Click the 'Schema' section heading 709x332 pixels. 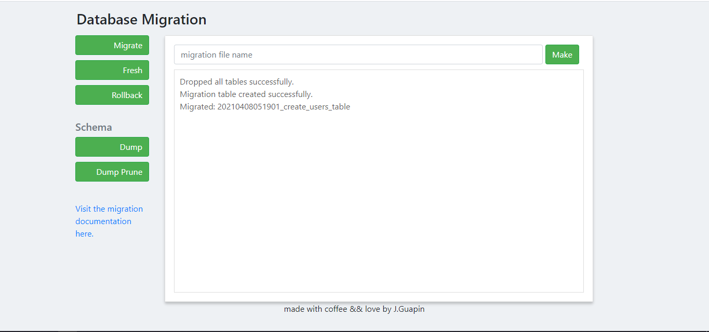tap(93, 127)
